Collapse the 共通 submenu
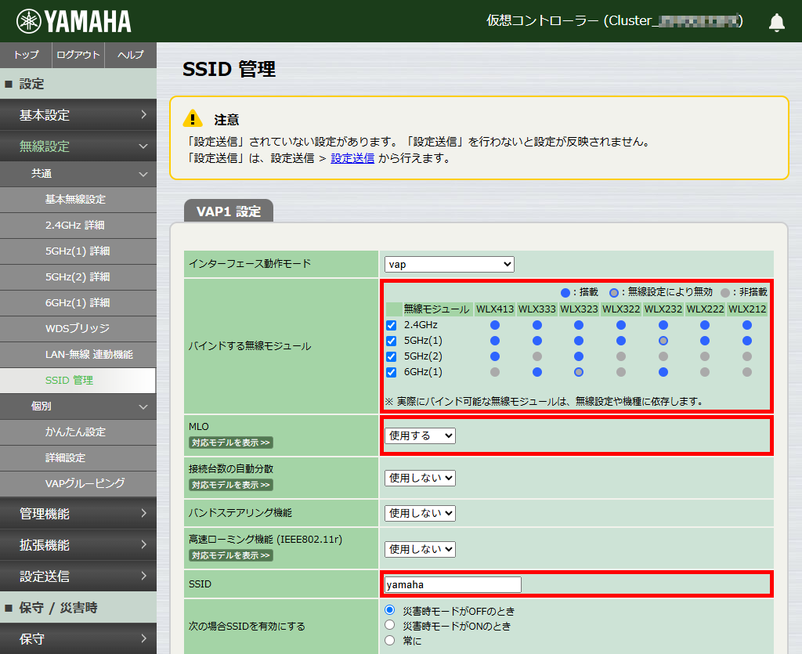The height and width of the screenshot is (654, 802). coord(78,174)
